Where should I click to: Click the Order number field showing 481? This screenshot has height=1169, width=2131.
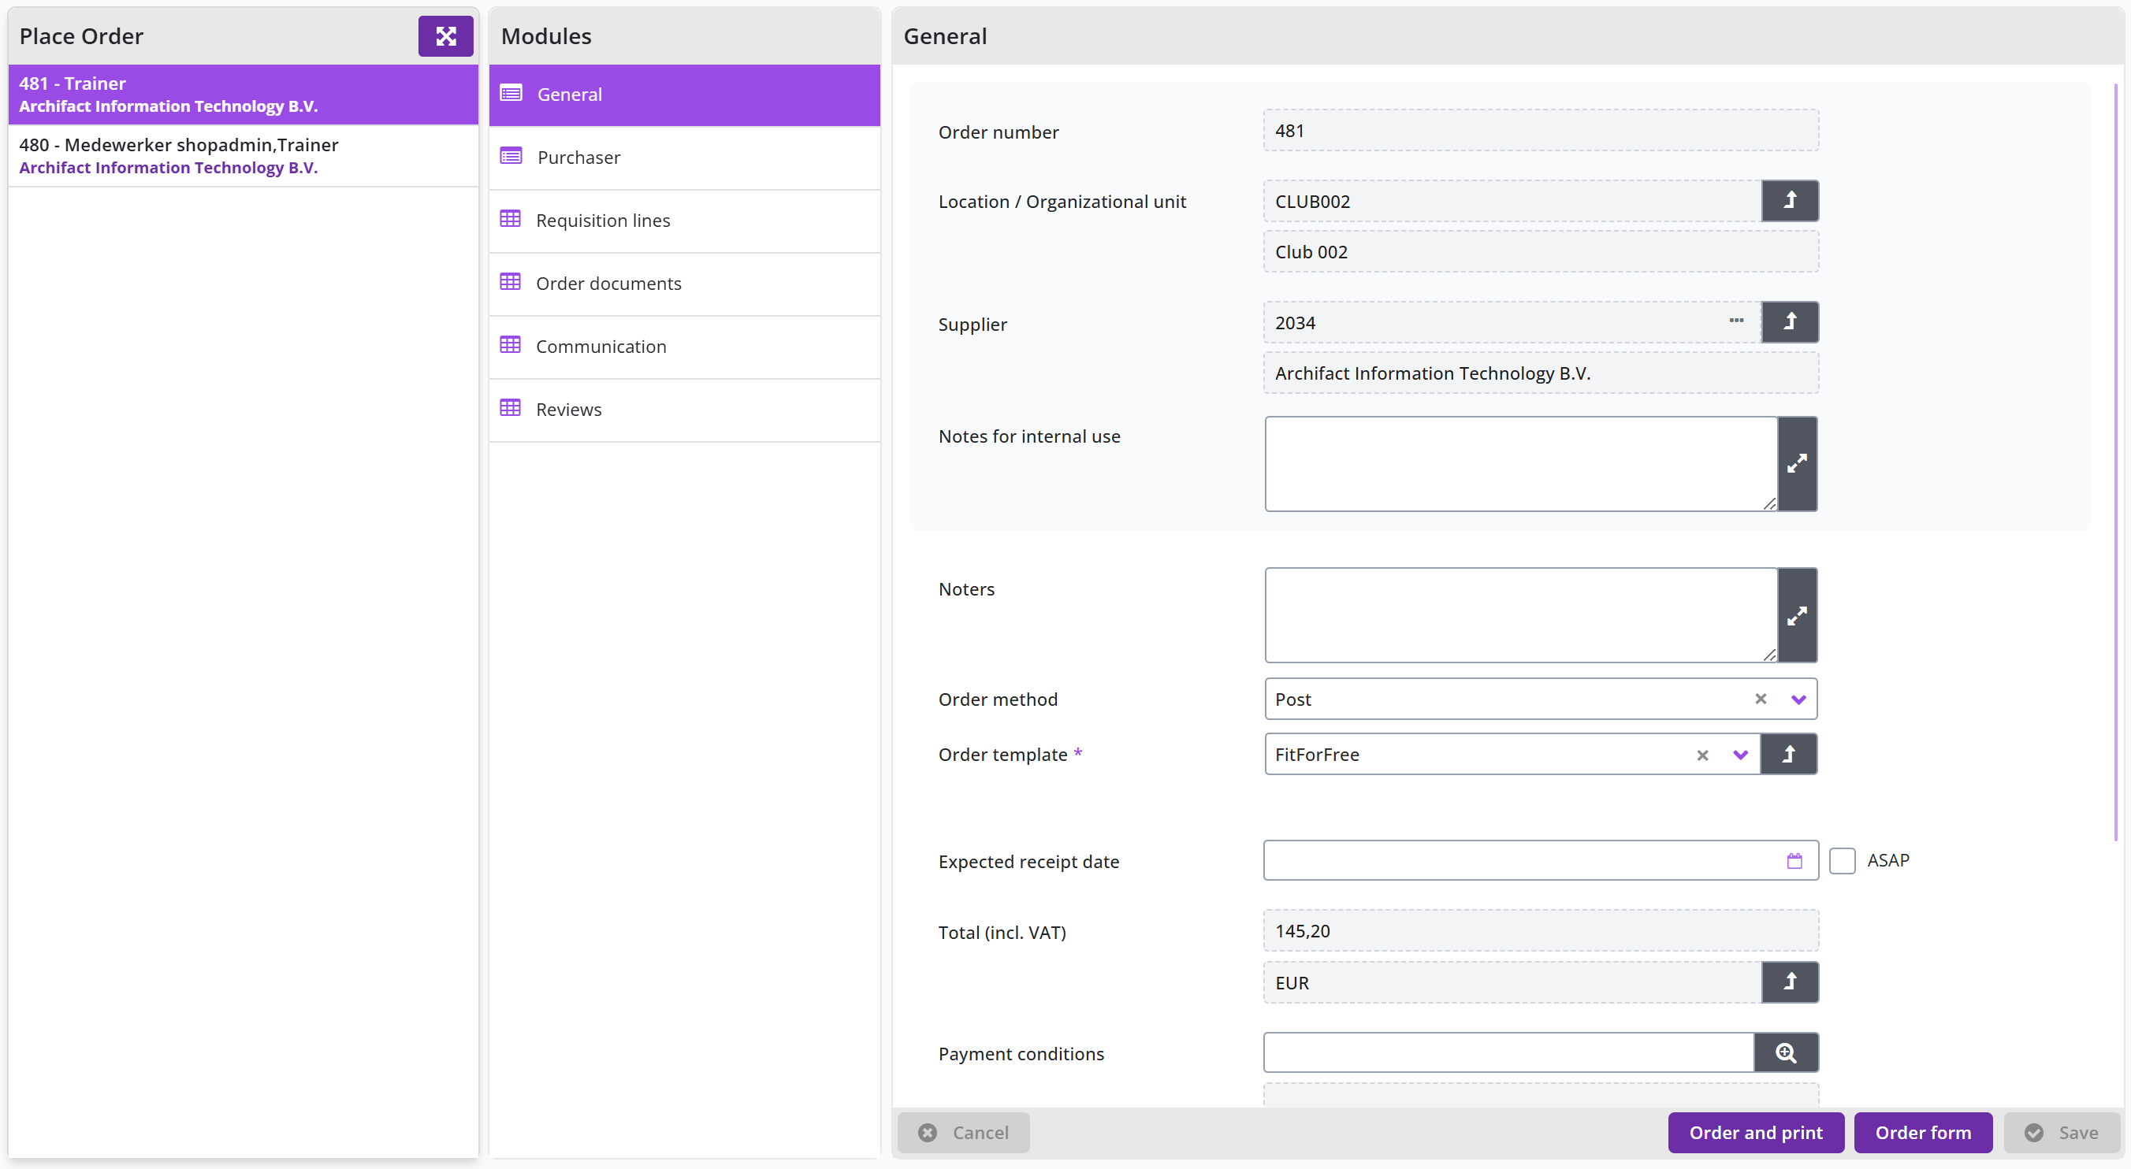point(1541,131)
